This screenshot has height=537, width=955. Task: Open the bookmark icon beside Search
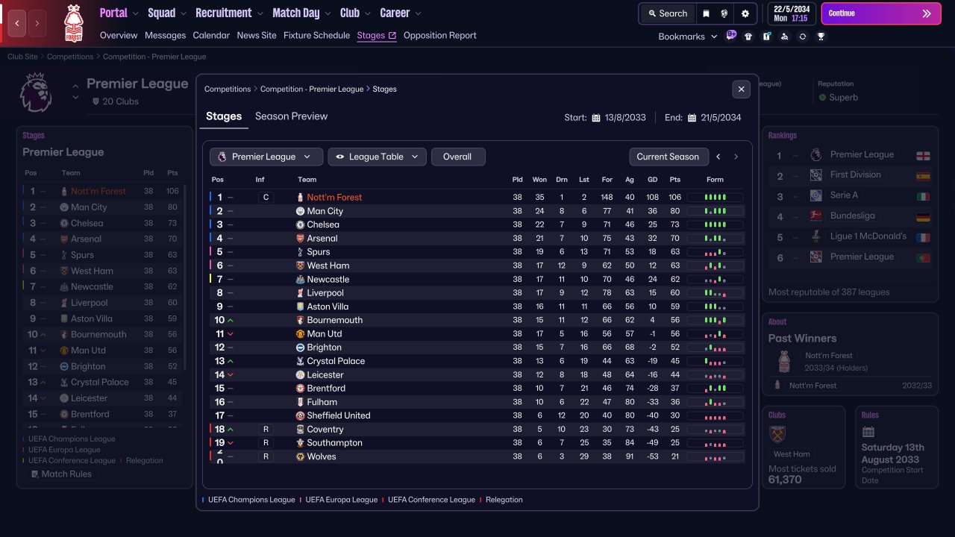(x=706, y=13)
